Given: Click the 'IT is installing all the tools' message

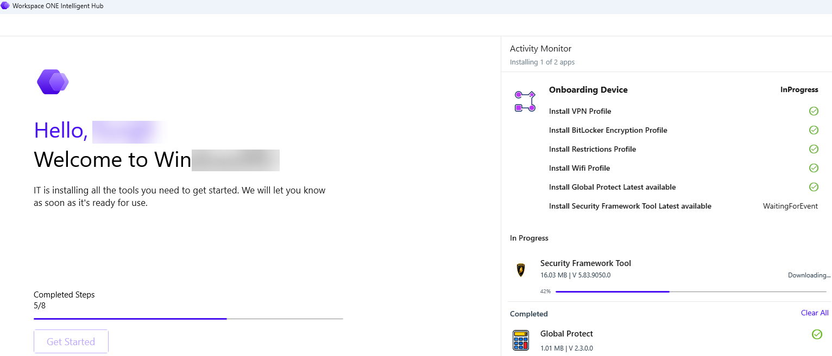Looking at the screenshot, I should point(180,197).
